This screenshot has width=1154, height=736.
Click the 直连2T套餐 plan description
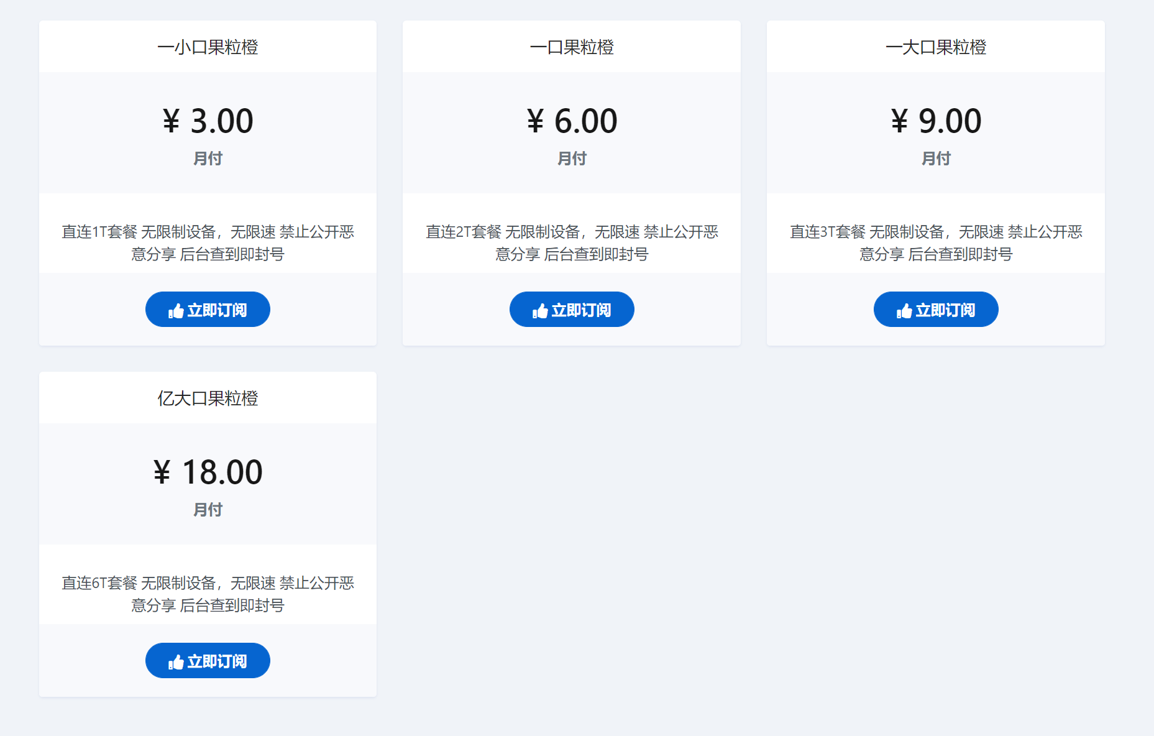pyautogui.click(x=572, y=243)
